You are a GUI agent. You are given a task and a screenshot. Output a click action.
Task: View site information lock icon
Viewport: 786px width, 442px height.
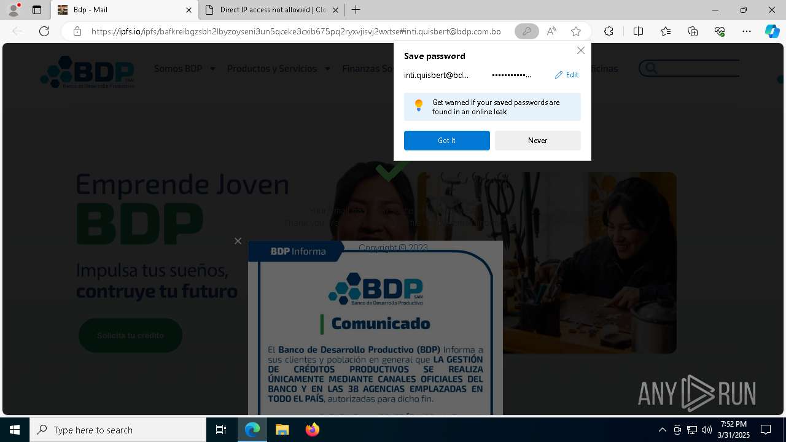77,31
